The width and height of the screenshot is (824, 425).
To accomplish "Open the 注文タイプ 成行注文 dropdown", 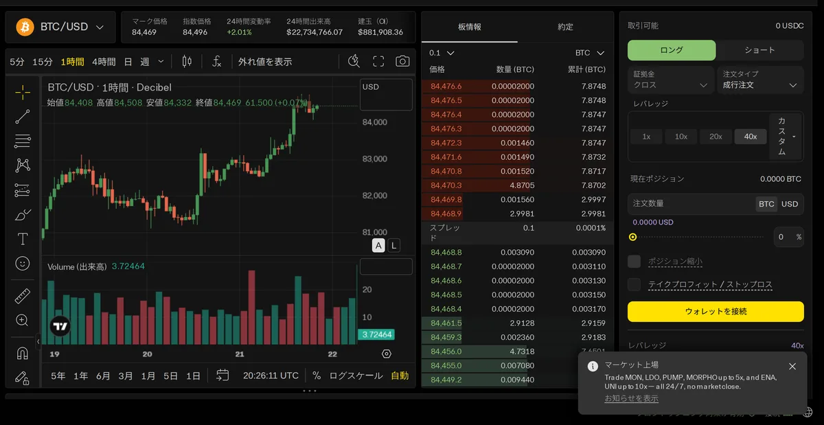I will click(x=760, y=80).
